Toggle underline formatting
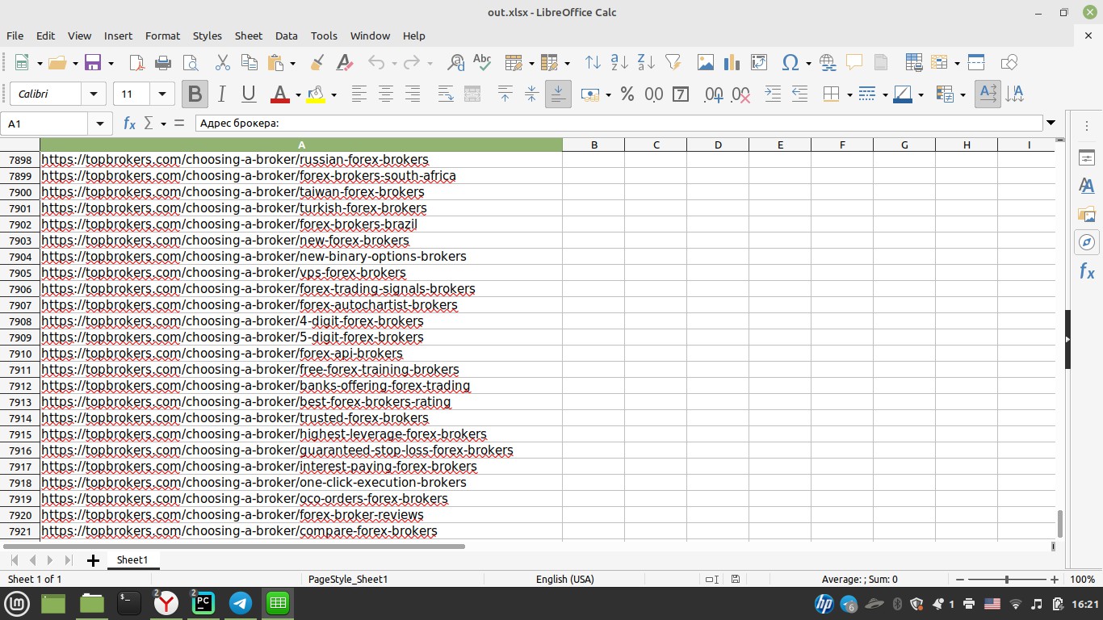The width and height of the screenshot is (1103, 620). tap(249, 94)
